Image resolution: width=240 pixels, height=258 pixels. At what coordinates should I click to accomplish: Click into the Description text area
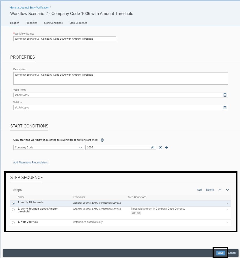pos(121,78)
